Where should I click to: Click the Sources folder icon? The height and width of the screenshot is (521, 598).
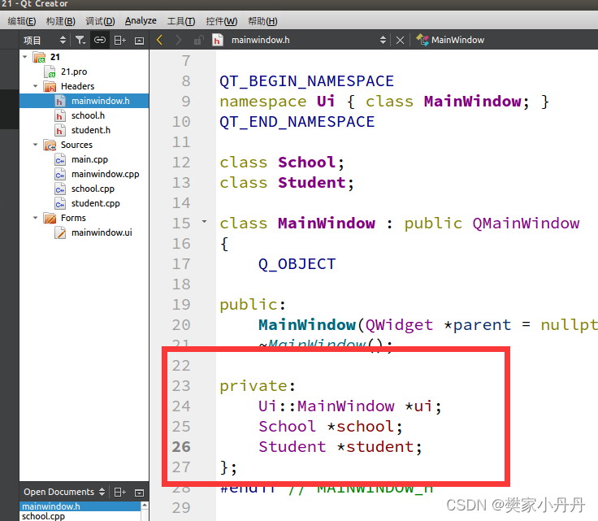(x=50, y=145)
